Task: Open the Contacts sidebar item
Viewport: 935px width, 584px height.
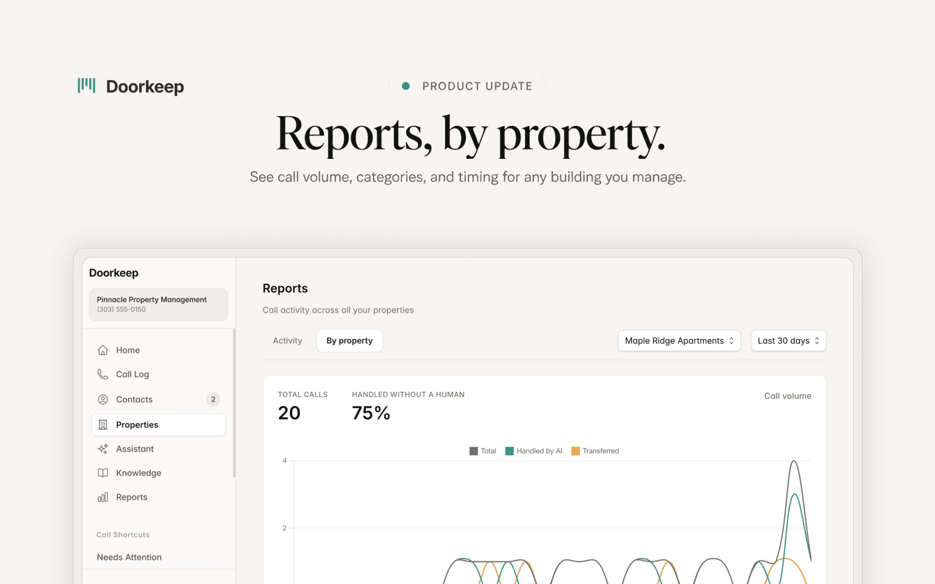Action: (x=158, y=399)
